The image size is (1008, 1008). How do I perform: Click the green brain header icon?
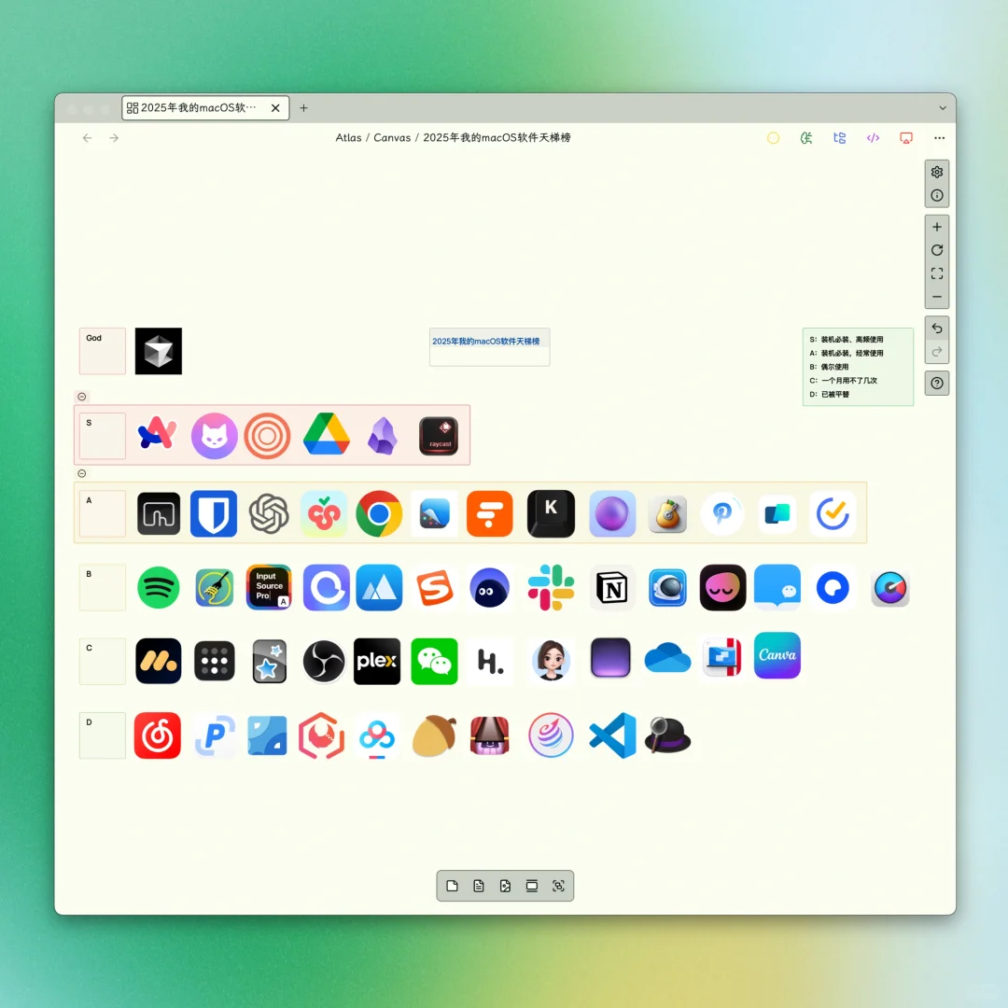806,137
